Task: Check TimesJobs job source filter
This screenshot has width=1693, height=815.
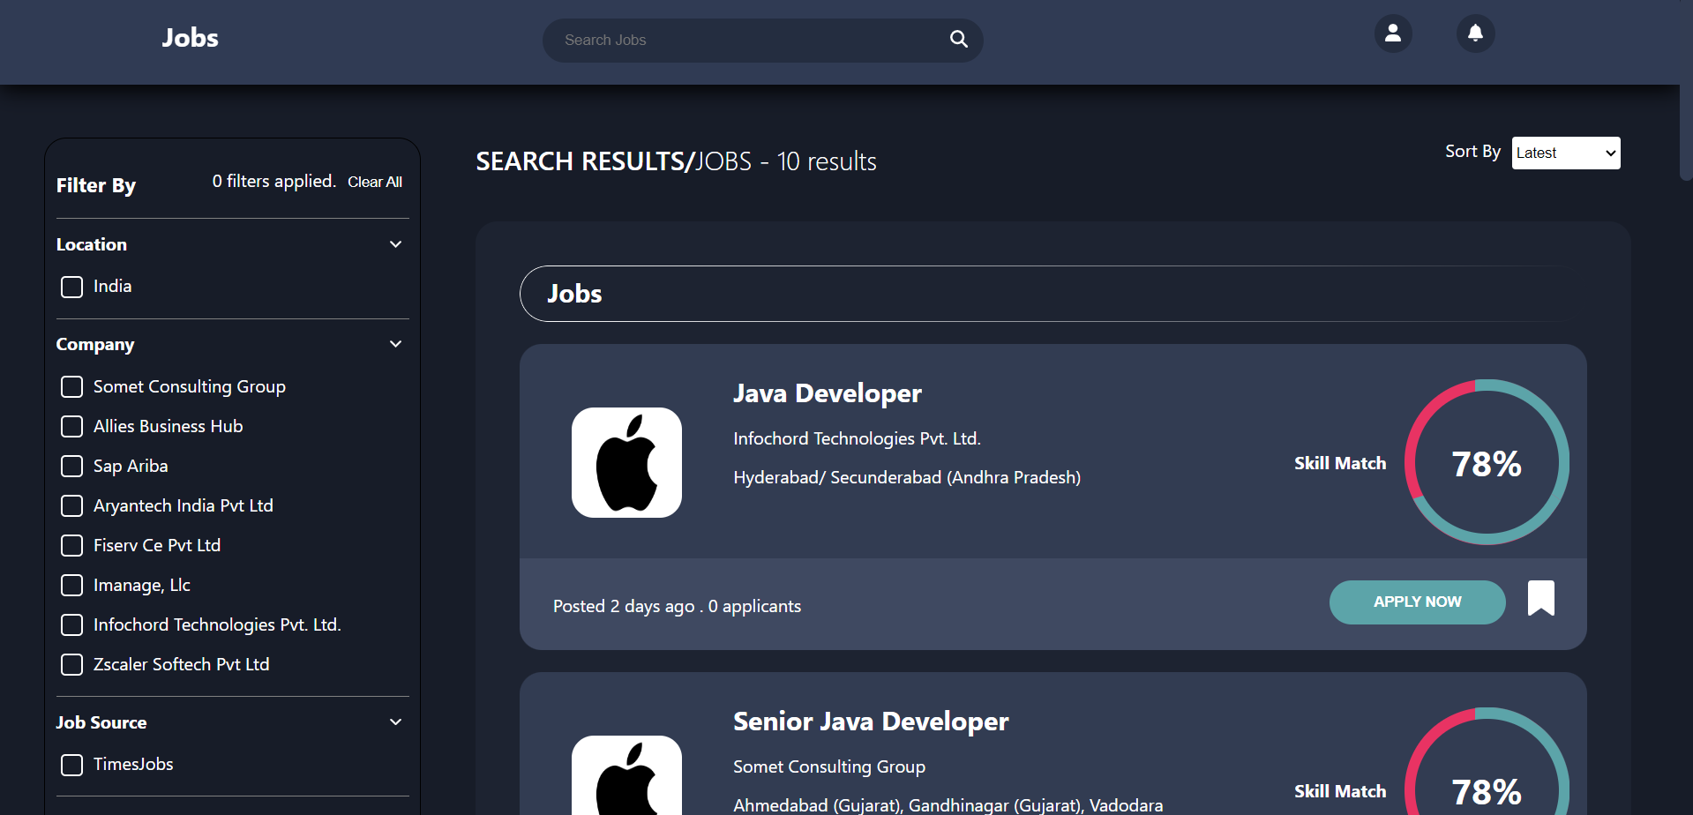Action: coord(71,765)
